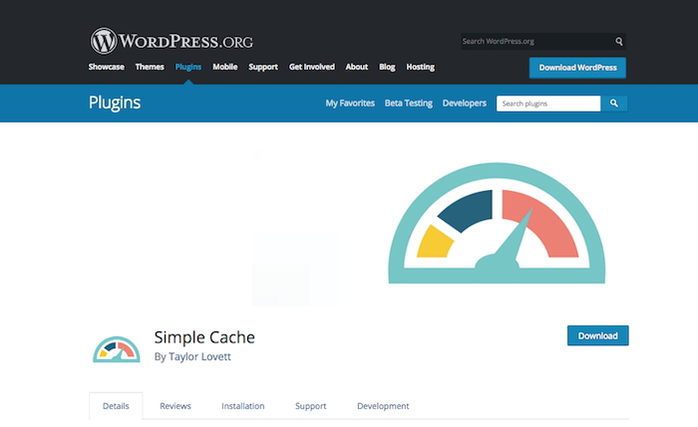Open the Mobile menu item
698x427 pixels.
[224, 67]
